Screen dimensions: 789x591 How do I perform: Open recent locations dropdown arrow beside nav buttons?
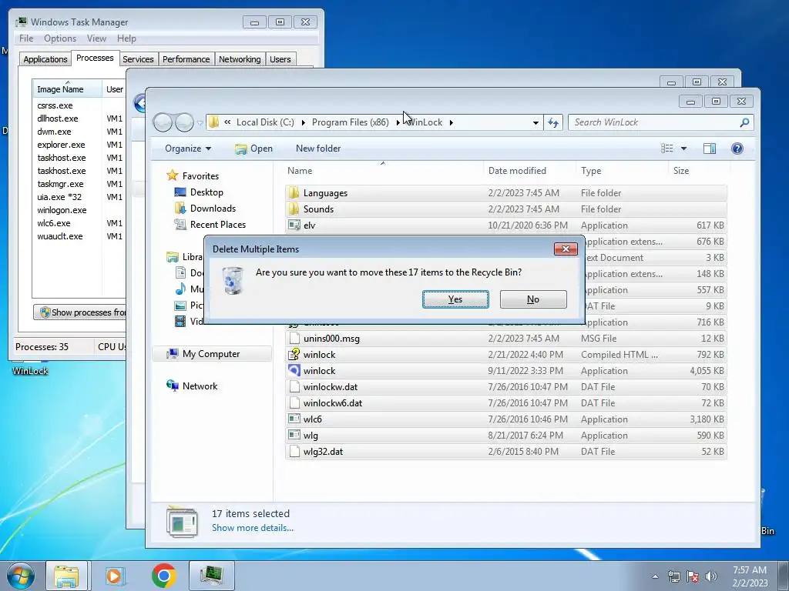pos(200,122)
